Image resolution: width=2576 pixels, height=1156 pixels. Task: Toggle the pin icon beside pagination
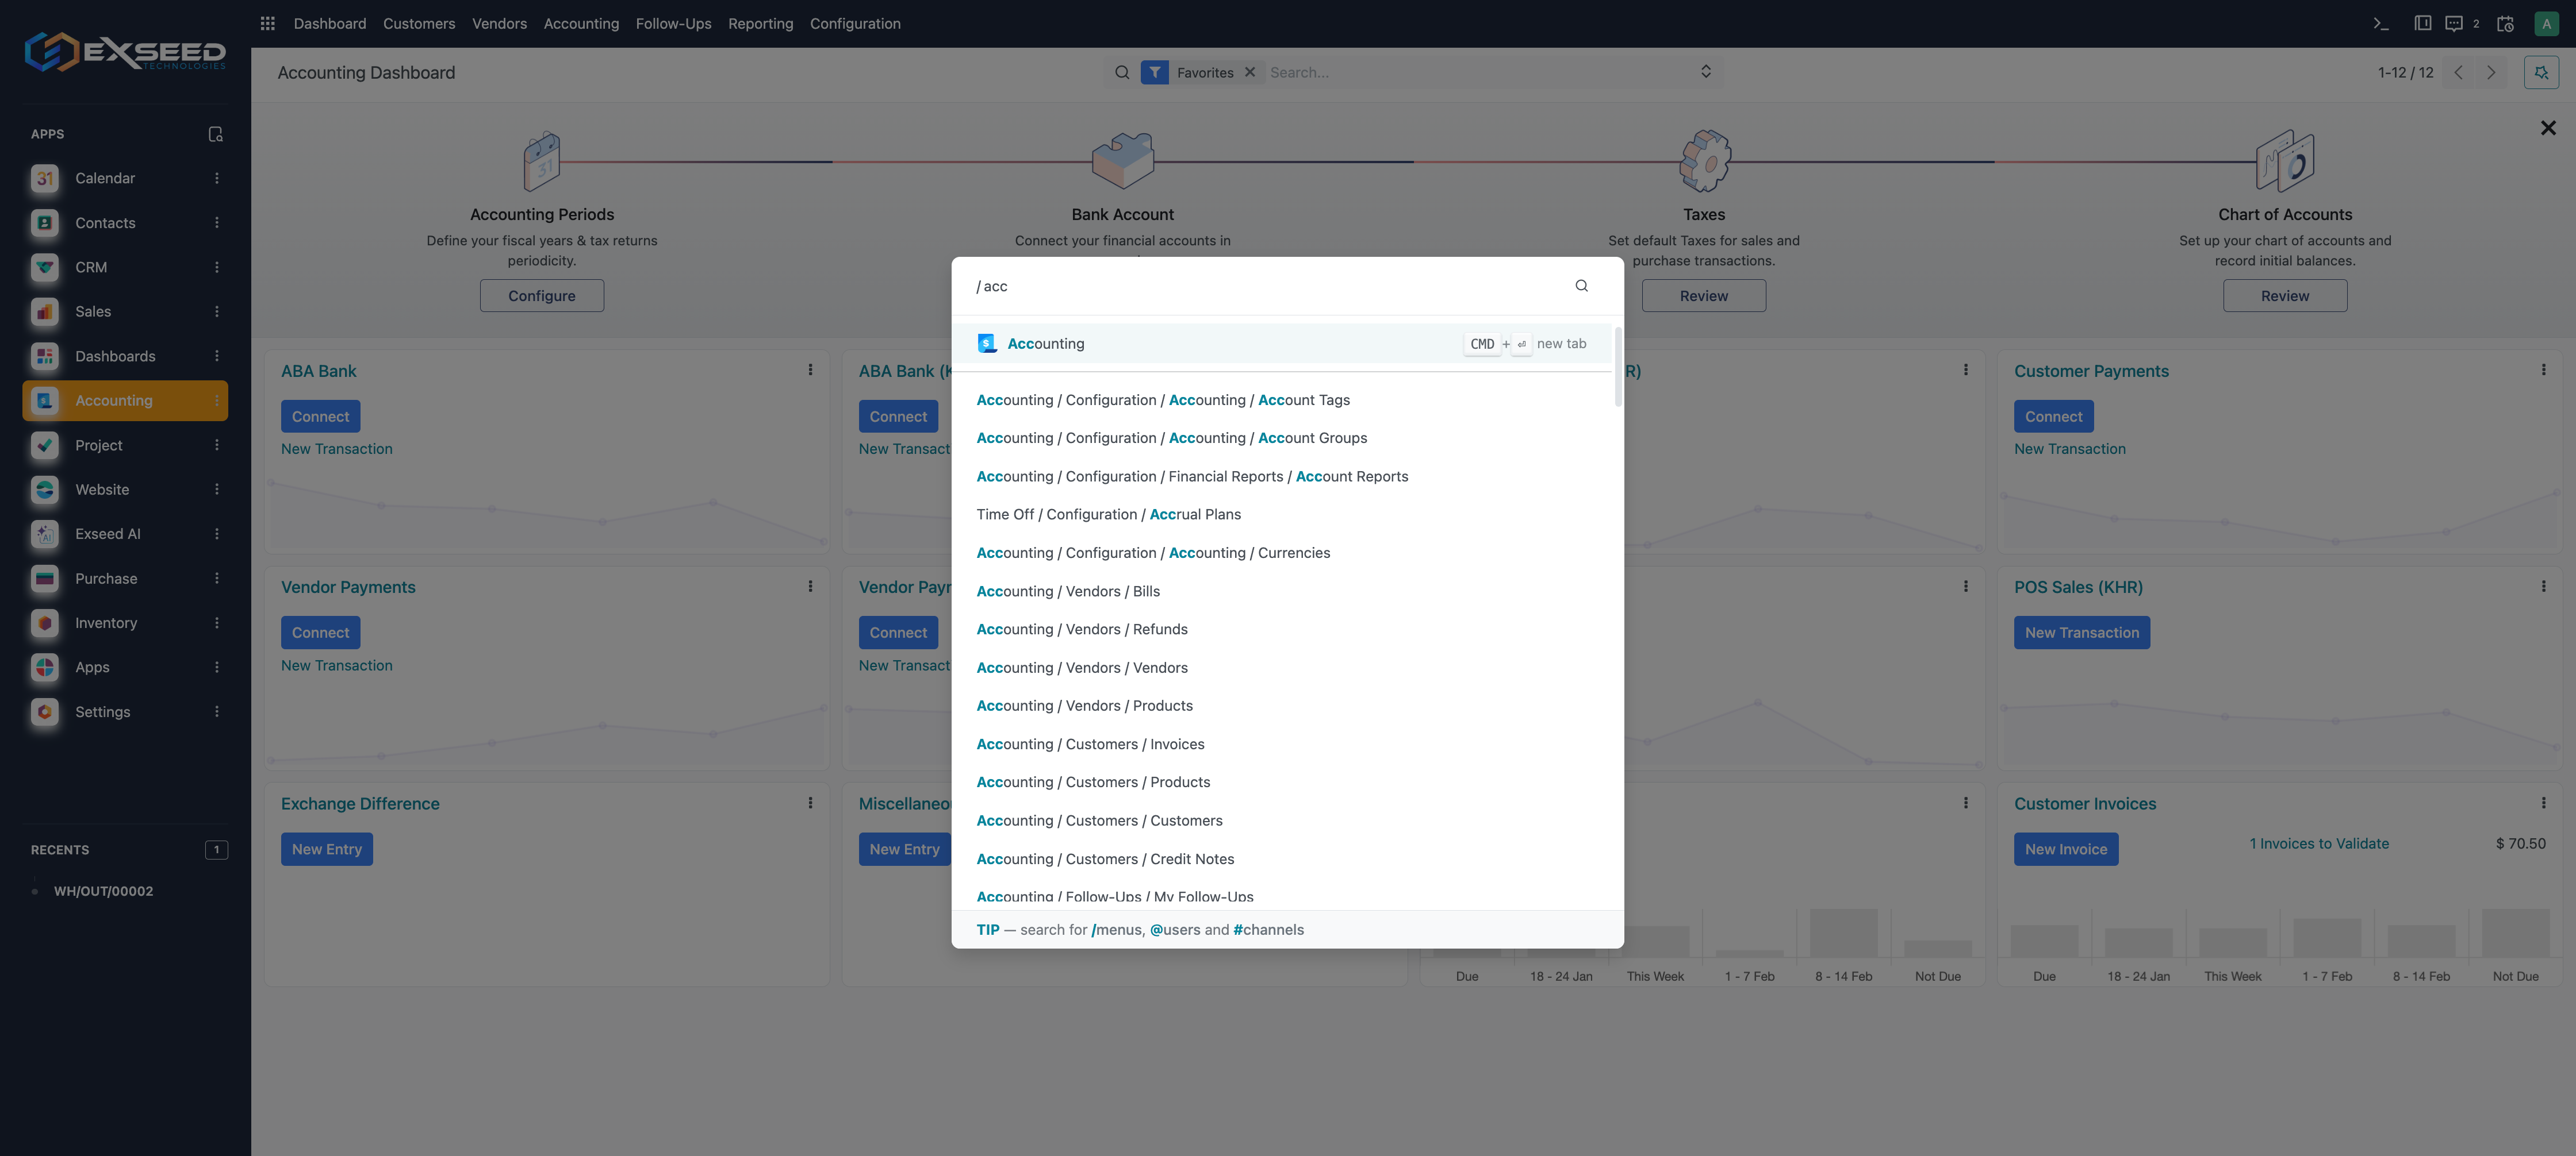[2541, 72]
